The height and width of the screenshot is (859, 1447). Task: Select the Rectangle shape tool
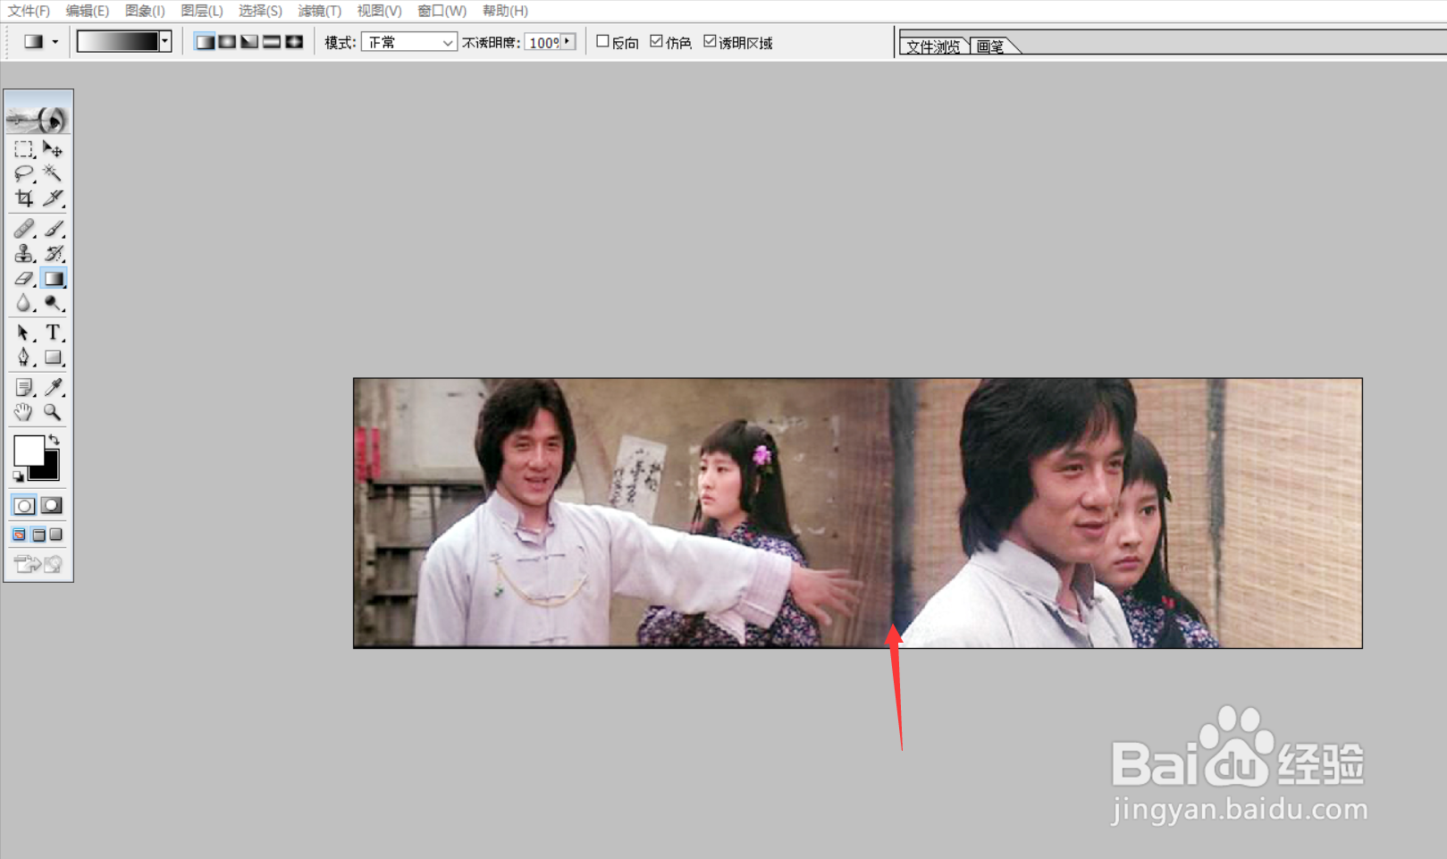click(x=53, y=358)
